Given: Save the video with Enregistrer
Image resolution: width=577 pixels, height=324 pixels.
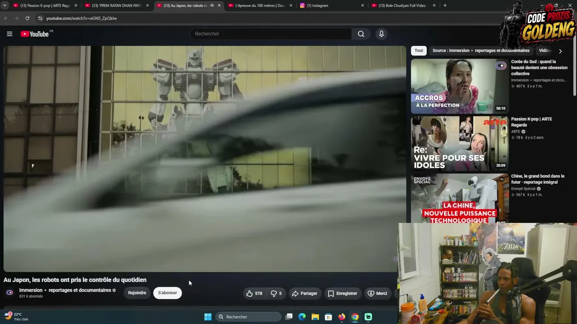Looking at the screenshot, I should point(343,293).
